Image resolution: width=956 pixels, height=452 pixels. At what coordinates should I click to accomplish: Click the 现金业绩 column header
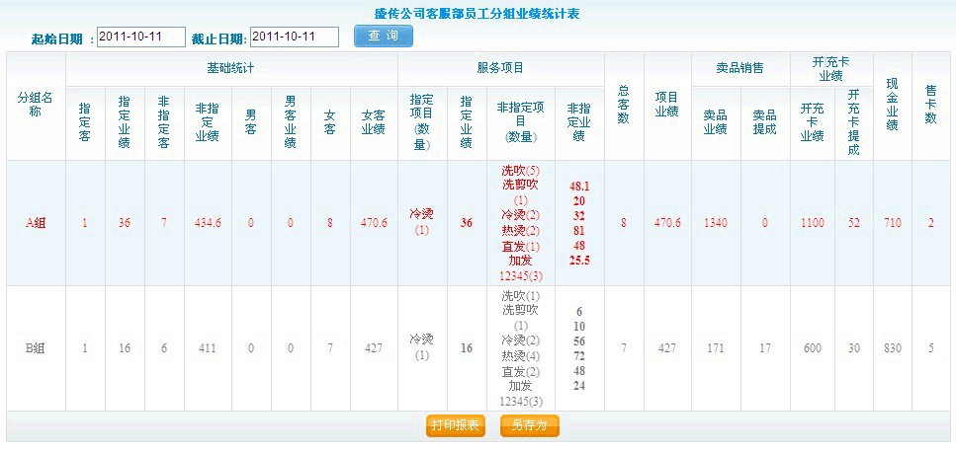(x=892, y=105)
